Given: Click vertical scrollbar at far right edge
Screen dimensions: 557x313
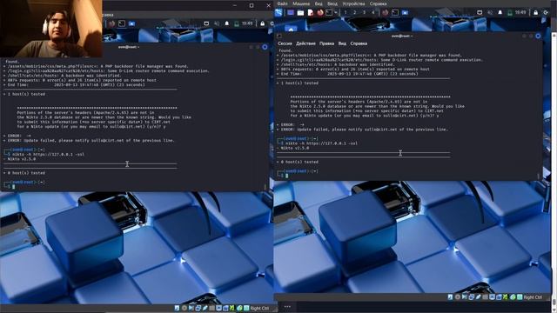Looking at the screenshot, I should click(554, 172).
